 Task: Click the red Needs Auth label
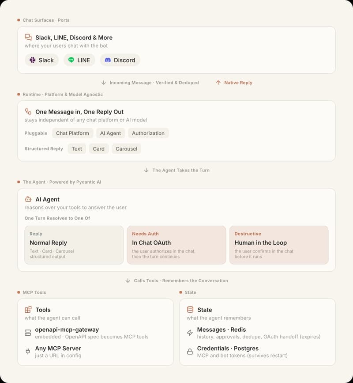point(145,234)
